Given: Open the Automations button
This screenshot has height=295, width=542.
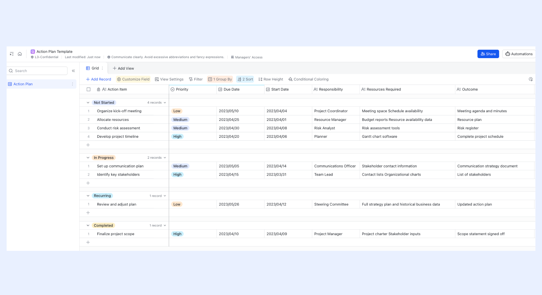Looking at the screenshot, I should [x=519, y=54].
